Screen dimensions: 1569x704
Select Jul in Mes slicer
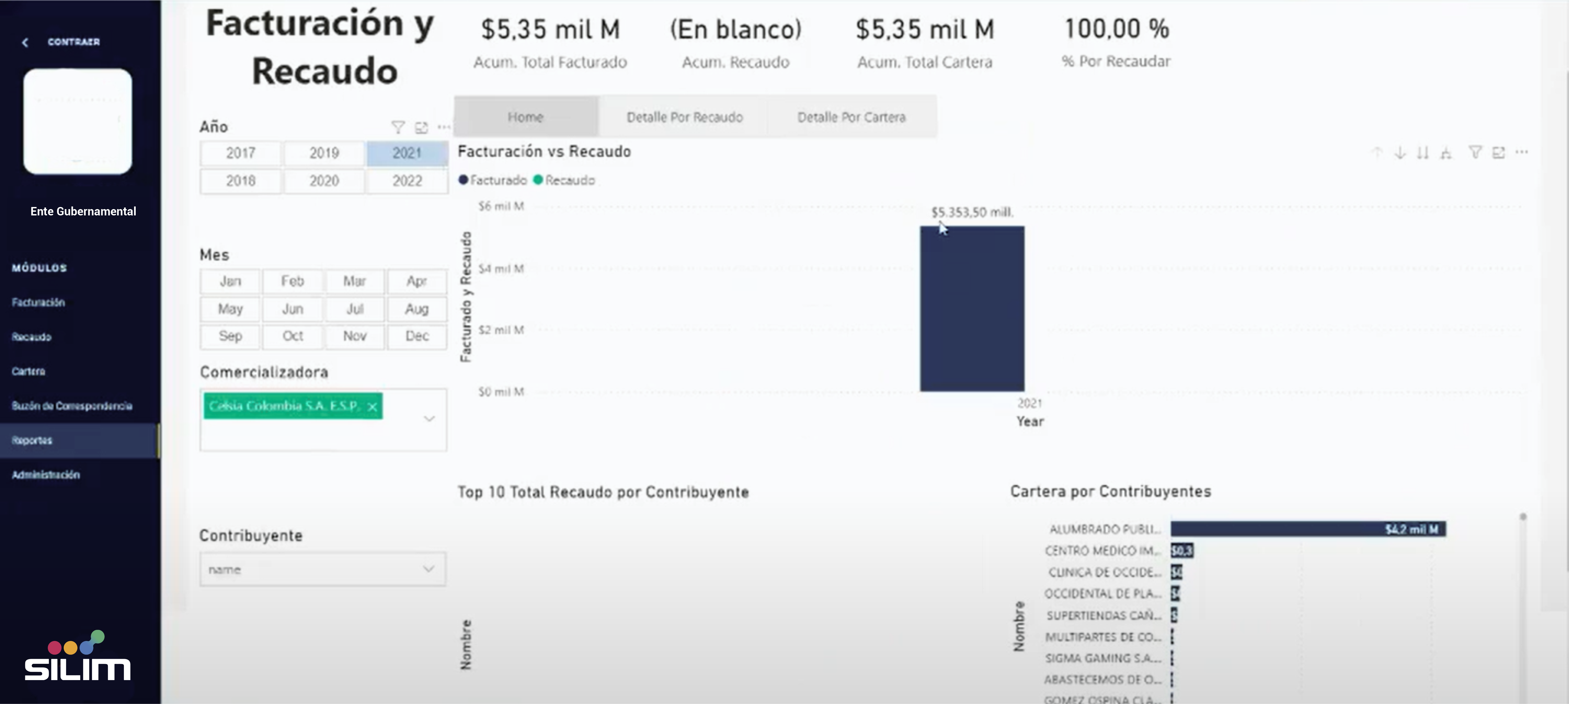pos(355,309)
